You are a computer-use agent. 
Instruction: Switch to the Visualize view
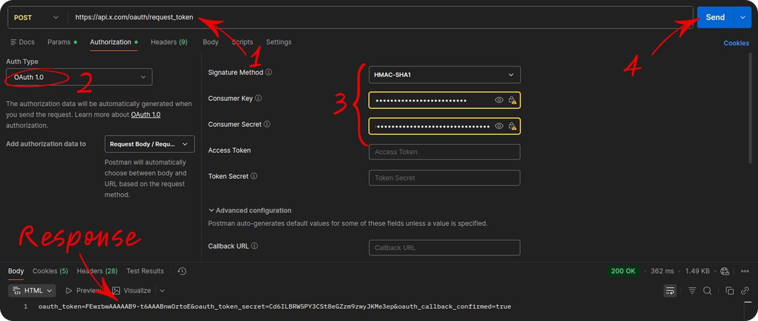pos(132,291)
